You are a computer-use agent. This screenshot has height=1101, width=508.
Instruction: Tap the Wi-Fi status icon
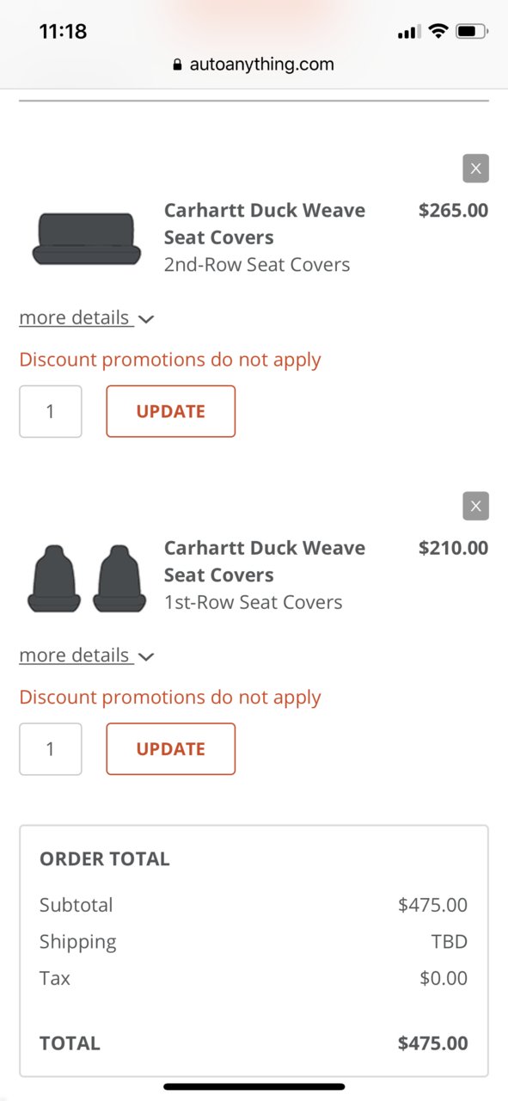[438, 32]
